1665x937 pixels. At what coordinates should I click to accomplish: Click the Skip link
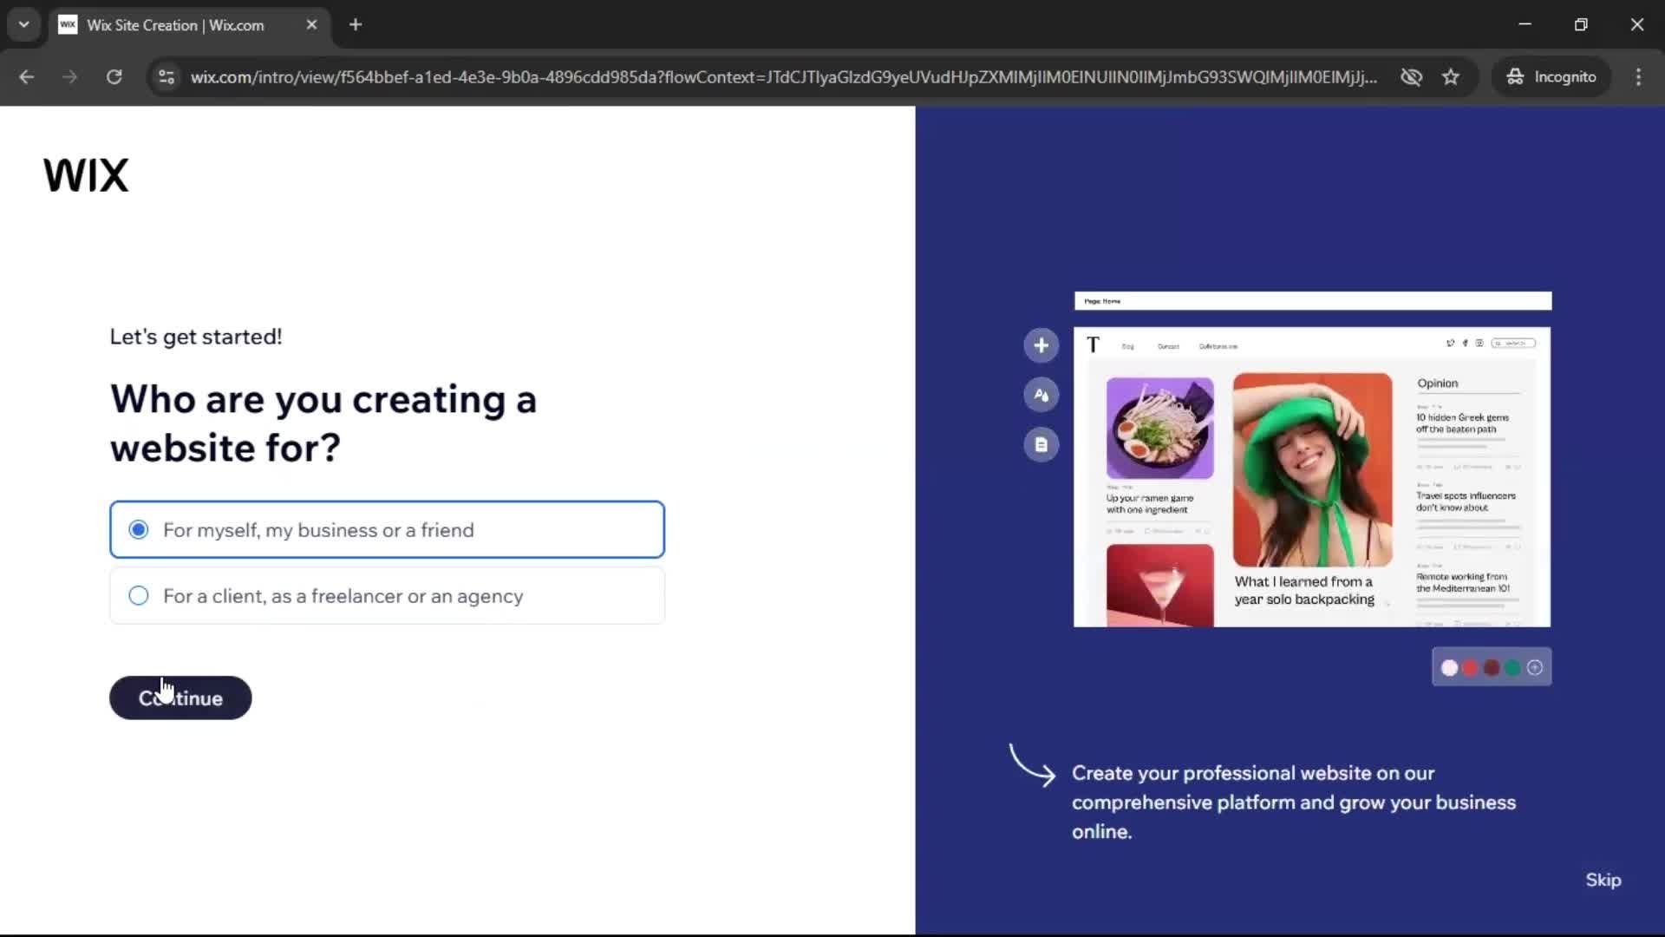(x=1603, y=880)
